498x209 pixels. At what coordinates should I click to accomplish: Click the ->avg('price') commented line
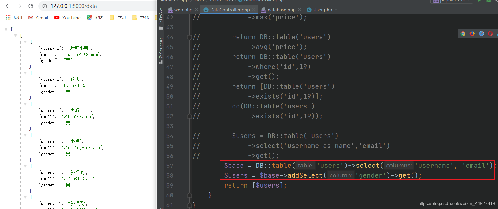(277, 47)
